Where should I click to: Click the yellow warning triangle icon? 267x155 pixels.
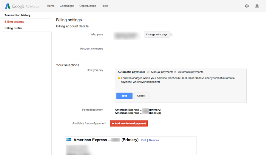pyautogui.click(x=119, y=78)
